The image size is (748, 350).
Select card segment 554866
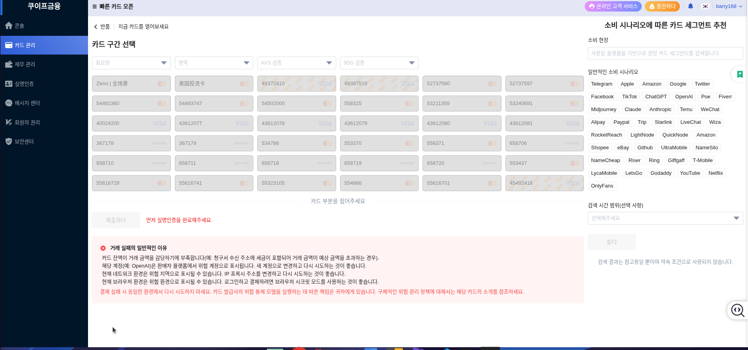[379, 183]
